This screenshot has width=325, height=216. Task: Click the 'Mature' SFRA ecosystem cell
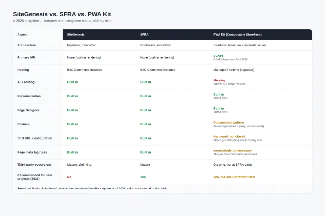[145, 165]
